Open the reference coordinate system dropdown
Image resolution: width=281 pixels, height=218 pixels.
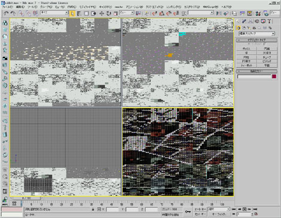click(x=127, y=13)
